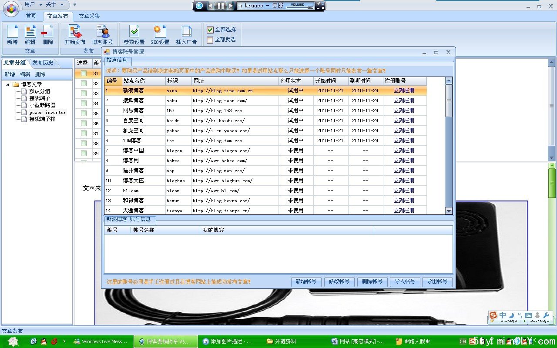Screen dimensions: 557x348
Task: Click 立刻注册 link for 百度空间
Action: 404,120
